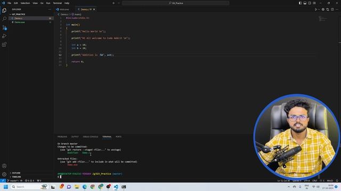Click the master branch status item
This screenshot has height=191, width=341.
pos(13,180)
